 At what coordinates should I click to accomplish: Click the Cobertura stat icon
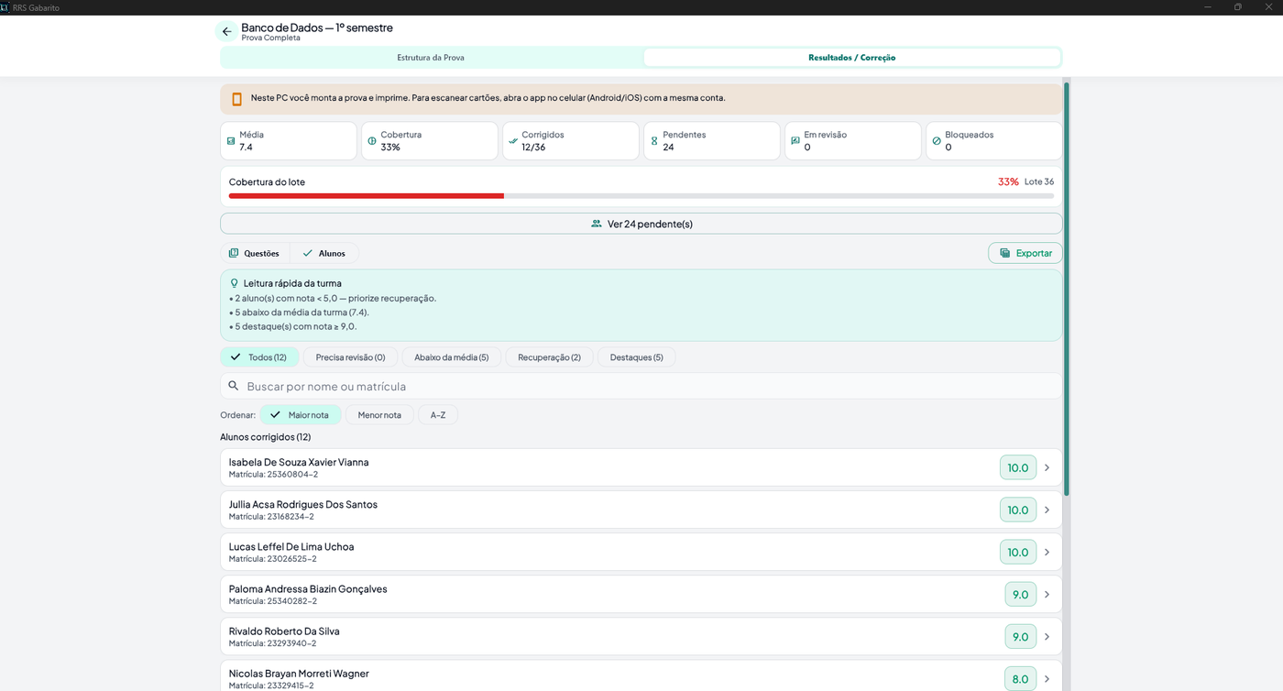click(372, 141)
